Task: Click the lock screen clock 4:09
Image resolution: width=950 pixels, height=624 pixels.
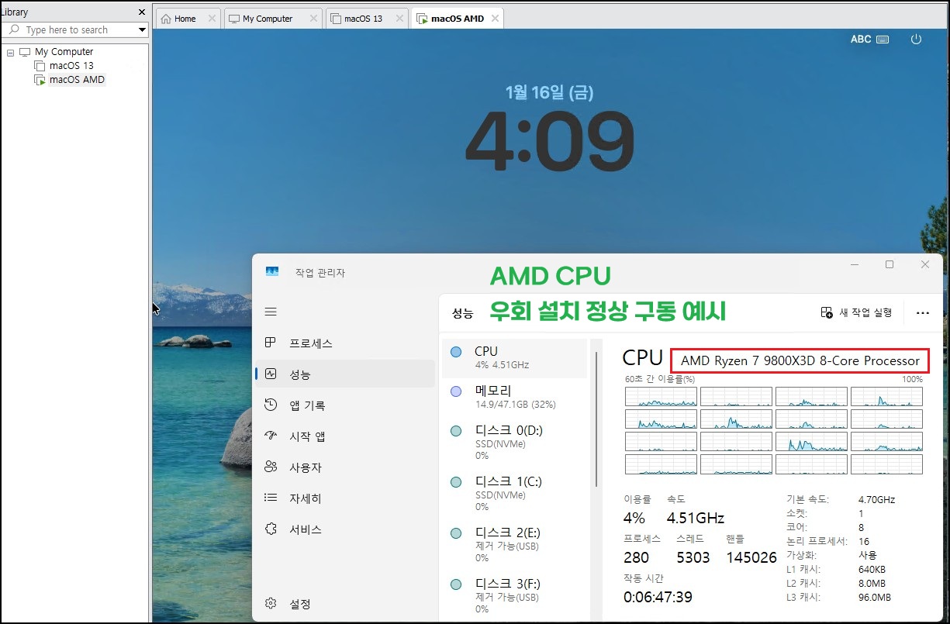Action: 549,141
